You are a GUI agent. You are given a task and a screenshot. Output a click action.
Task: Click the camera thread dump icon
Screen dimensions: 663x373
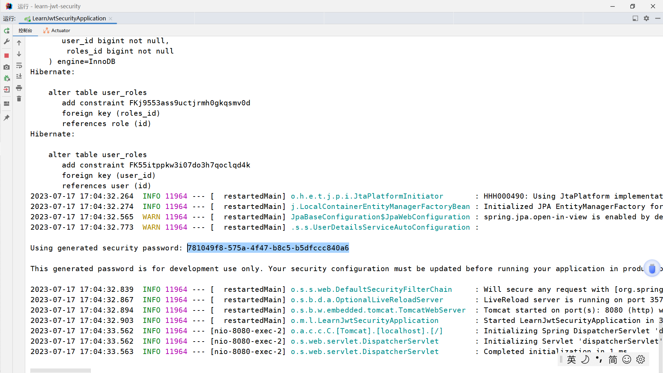tap(7, 67)
